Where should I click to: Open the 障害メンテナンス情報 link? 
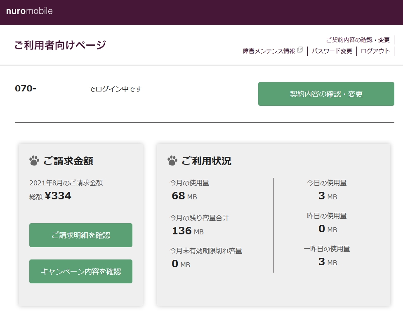click(269, 51)
